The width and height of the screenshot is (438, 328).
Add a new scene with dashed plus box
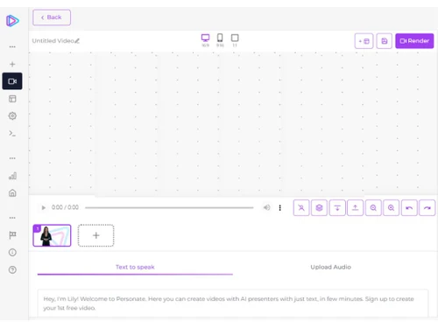pyautogui.click(x=95, y=235)
